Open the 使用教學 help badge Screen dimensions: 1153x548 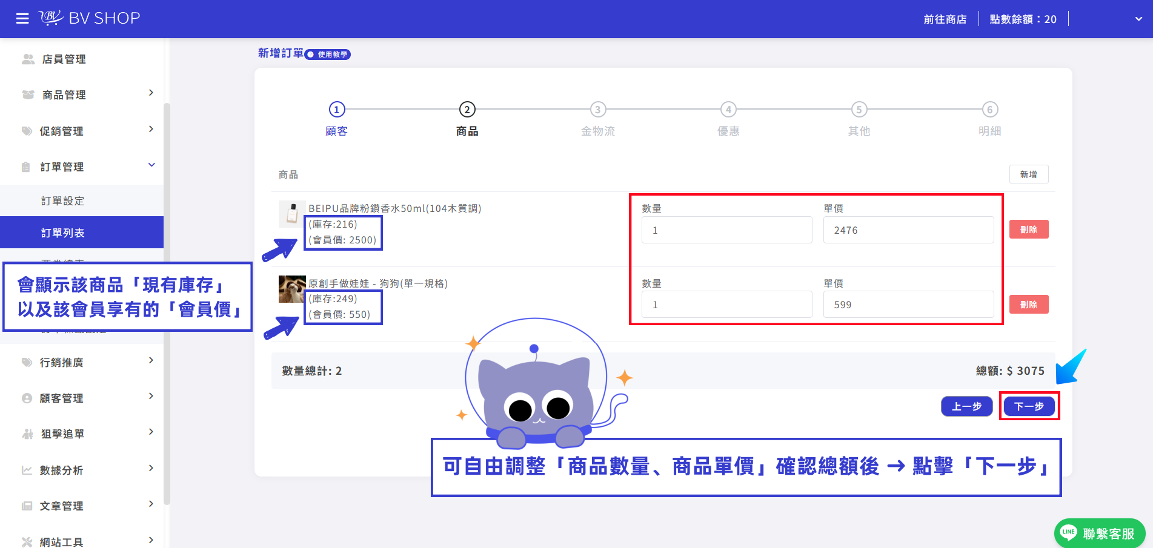coord(328,54)
